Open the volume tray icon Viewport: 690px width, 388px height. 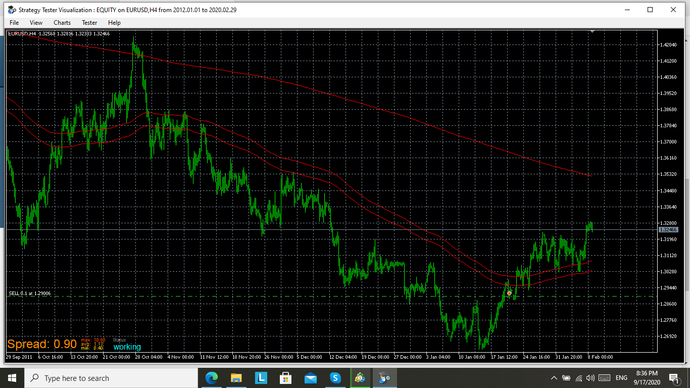coord(590,378)
